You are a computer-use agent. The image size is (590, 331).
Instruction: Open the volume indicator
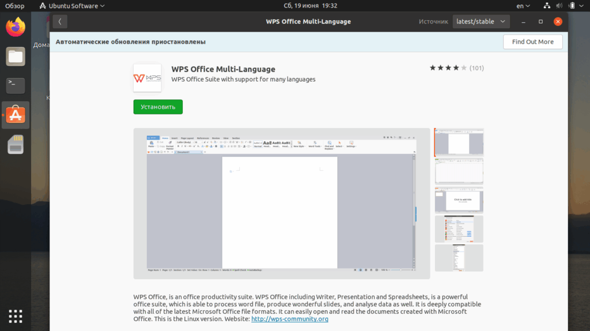click(x=559, y=6)
